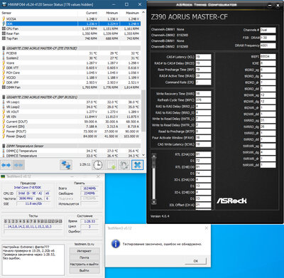Click the Выйти button in TestMem5
284x278 pixels.
pyautogui.click(x=84, y=270)
